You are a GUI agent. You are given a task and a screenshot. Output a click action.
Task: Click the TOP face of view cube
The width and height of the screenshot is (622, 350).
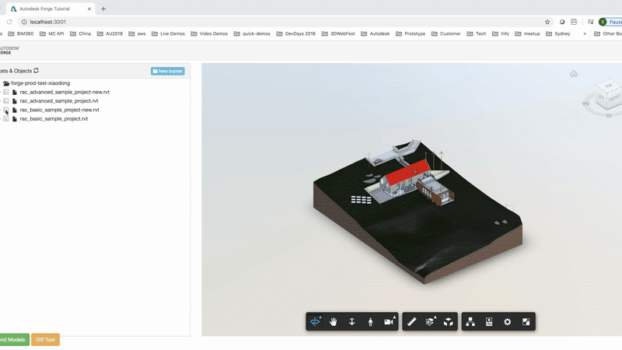pyautogui.click(x=608, y=86)
